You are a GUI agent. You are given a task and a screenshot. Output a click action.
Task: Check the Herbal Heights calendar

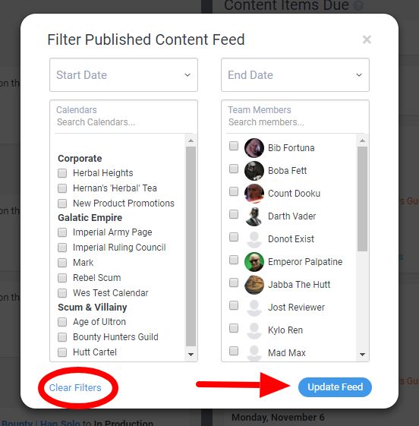click(x=62, y=173)
